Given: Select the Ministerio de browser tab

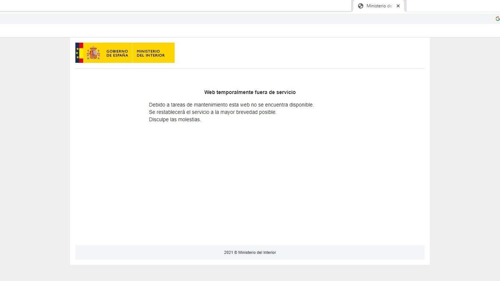Looking at the screenshot, I should 378,6.
